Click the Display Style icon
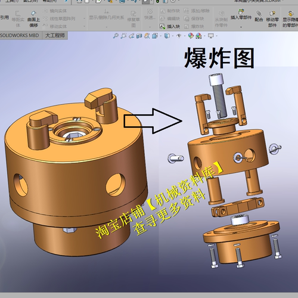 (167, 36)
